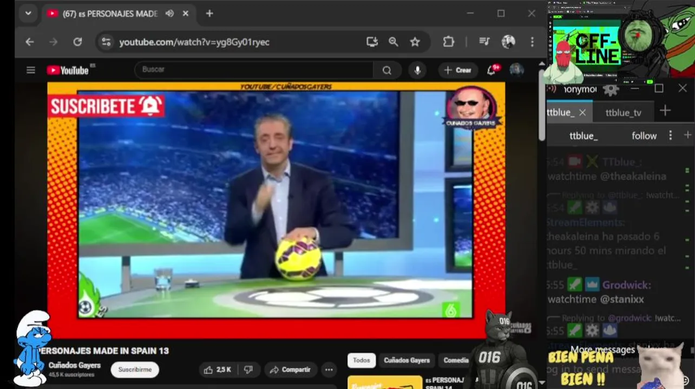Open the zoom magnifier in address bar

(394, 42)
